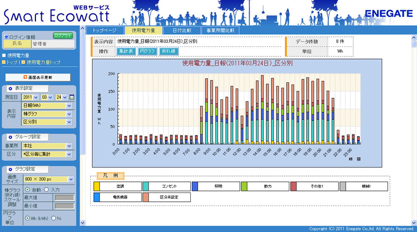Switch to the 日付比較 tab
Image resolution: width=417 pixels, height=232 pixels.
point(182,30)
